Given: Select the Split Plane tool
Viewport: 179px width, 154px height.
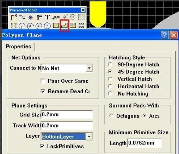Looking at the screenshot, I should 73,25.
